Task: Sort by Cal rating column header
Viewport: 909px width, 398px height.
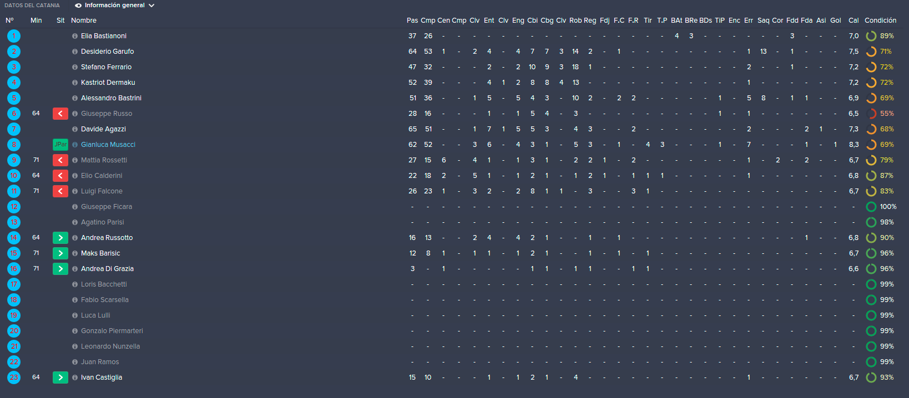Action: click(x=854, y=21)
